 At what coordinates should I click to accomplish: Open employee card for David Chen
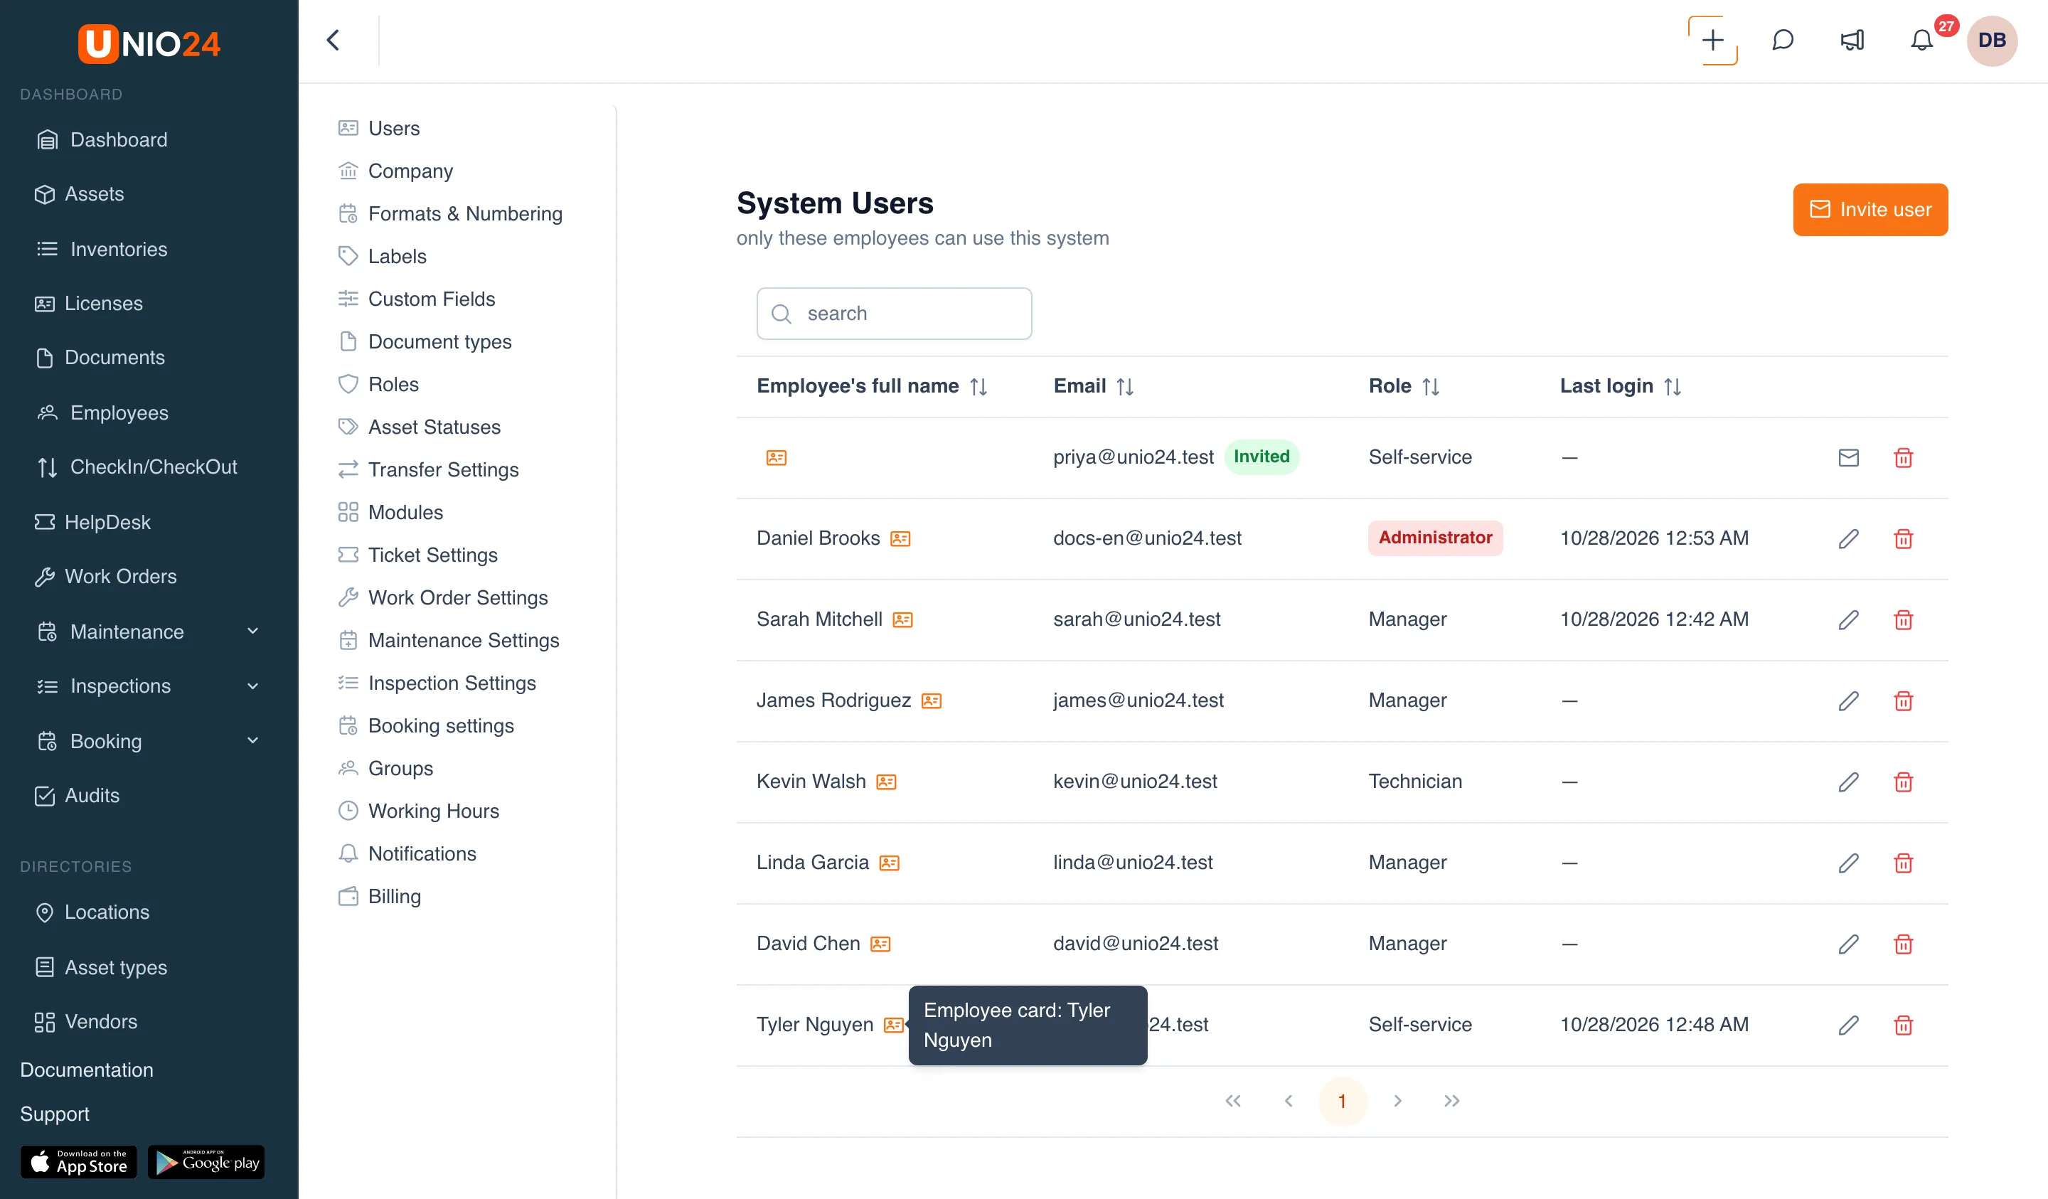[880, 944]
